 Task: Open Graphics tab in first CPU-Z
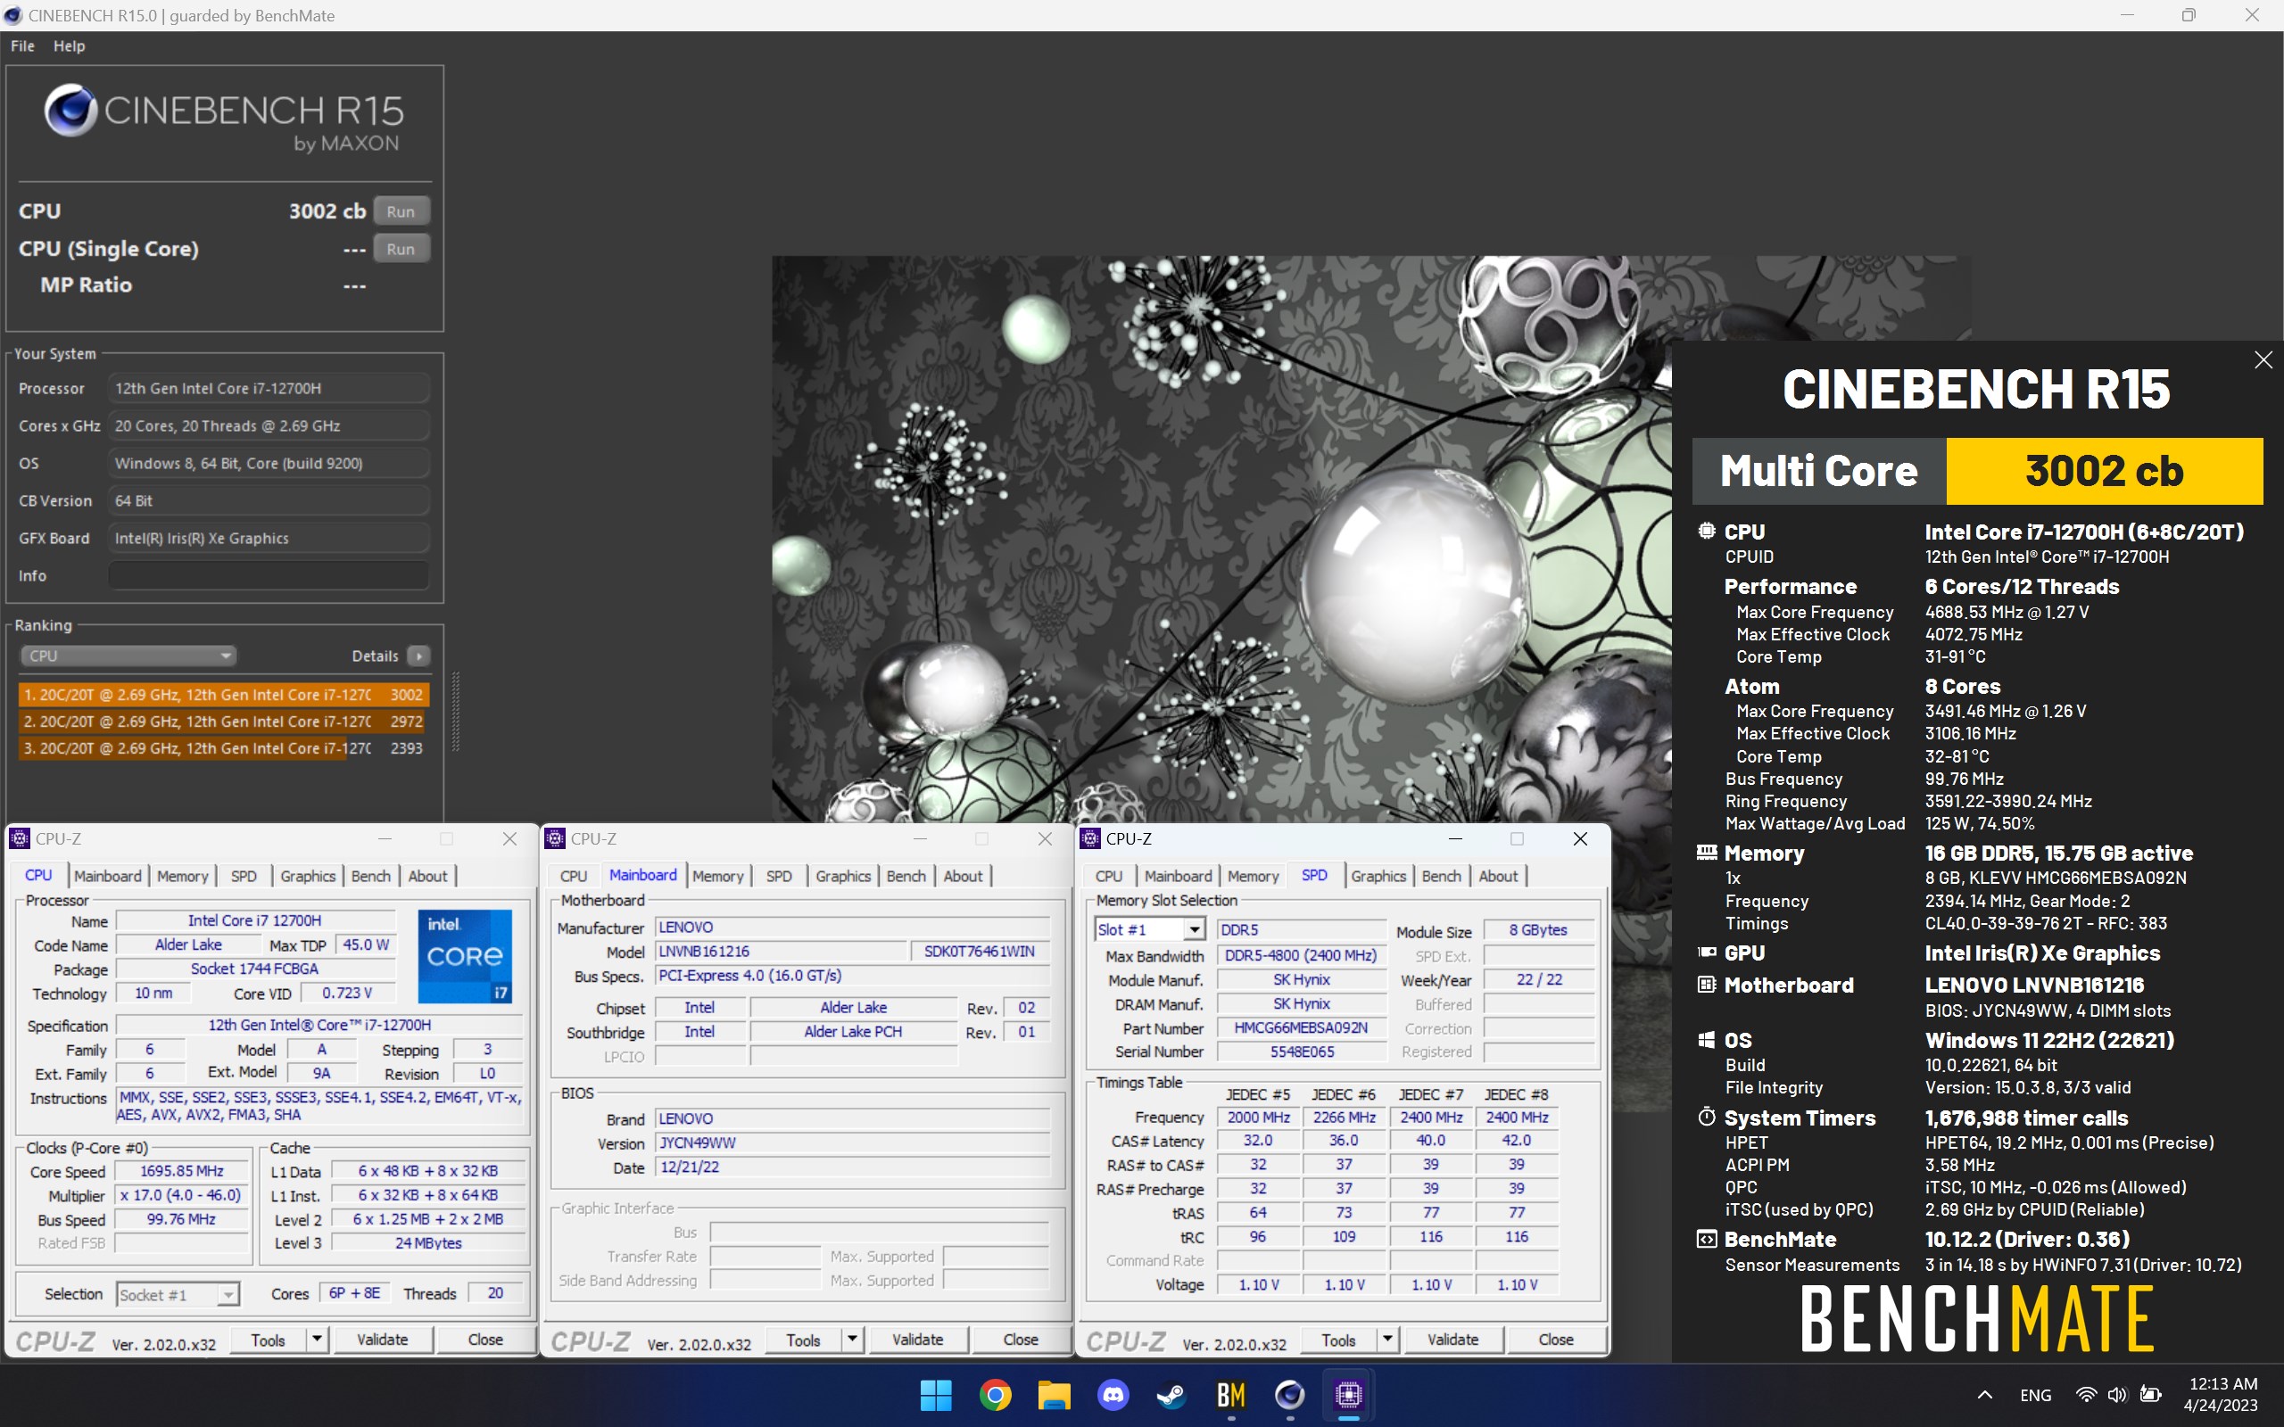coord(308,876)
